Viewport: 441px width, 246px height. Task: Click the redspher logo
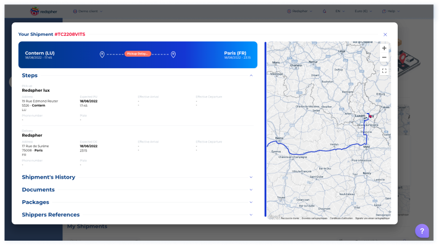pyautogui.click(x=43, y=11)
